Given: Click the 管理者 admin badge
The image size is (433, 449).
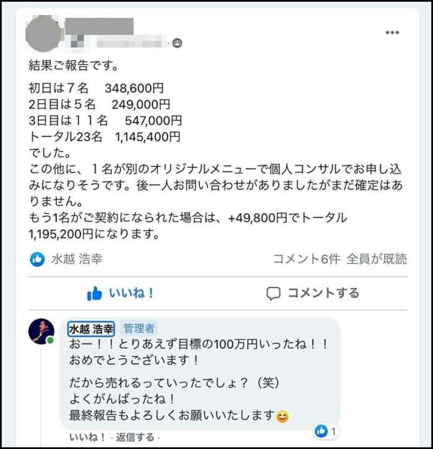Looking at the screenshot, I should pyautogui.click(x=139, y=328).
